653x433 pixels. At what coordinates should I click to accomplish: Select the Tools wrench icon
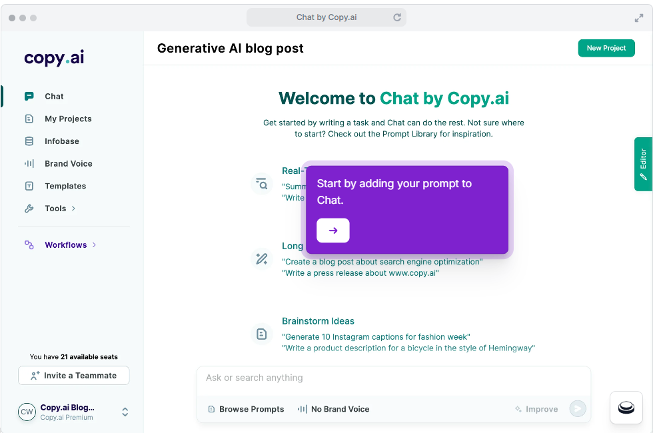tap(29, 208)
